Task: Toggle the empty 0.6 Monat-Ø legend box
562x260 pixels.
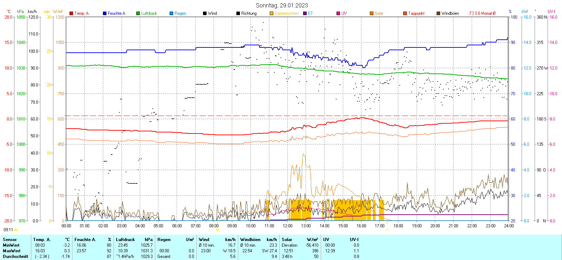Action: tap(472, 13)
